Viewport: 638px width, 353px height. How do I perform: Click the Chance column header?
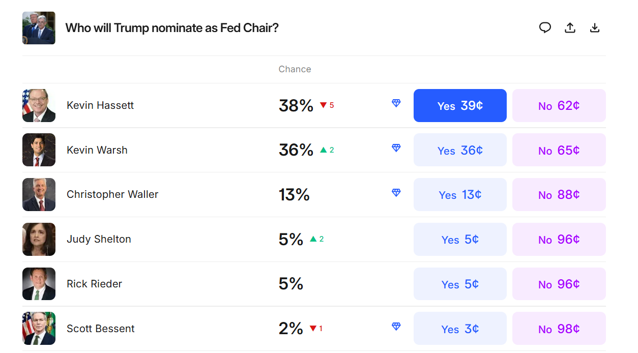click(295, 69)
